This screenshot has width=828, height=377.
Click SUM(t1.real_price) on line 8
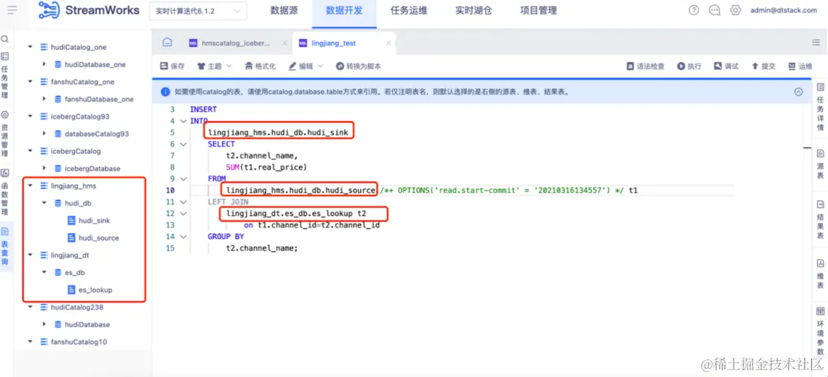point(266,167)
